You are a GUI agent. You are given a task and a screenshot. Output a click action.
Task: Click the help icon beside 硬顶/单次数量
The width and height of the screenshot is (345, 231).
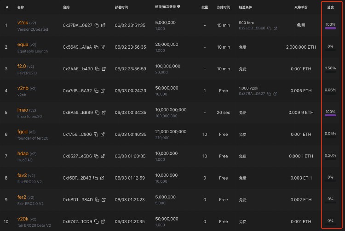point(178,6)
